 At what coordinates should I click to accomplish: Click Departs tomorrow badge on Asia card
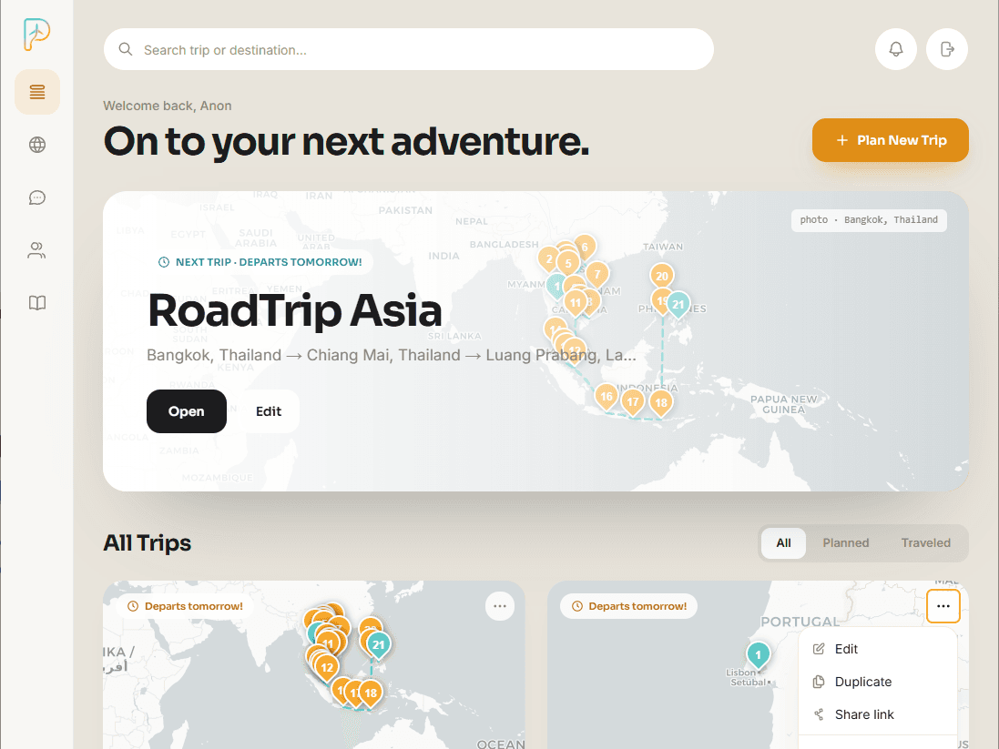pos(186,606)
